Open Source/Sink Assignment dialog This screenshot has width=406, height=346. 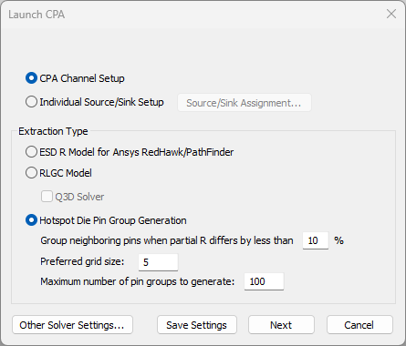click(x=245, y=103)
